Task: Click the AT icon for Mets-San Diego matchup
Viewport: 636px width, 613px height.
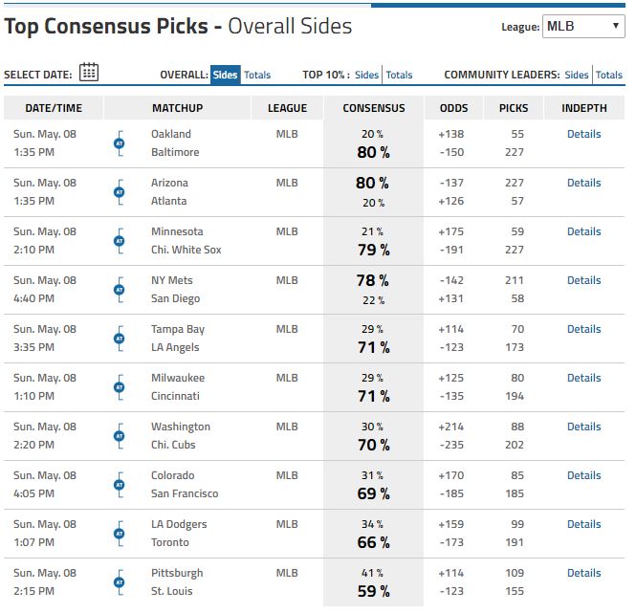Action: coord(120,290)
